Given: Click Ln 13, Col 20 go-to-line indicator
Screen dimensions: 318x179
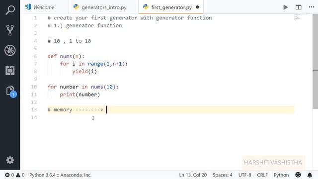Looking at the screenshot, I should (193, 175).
